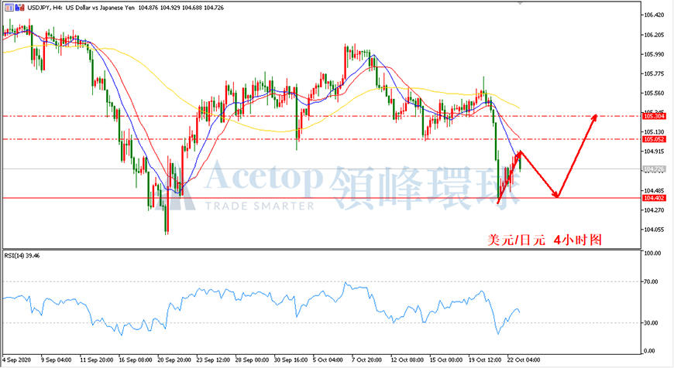Click the 15 Oct 00:00 time label
Screen dimensions: 674x368
point(446,359)
